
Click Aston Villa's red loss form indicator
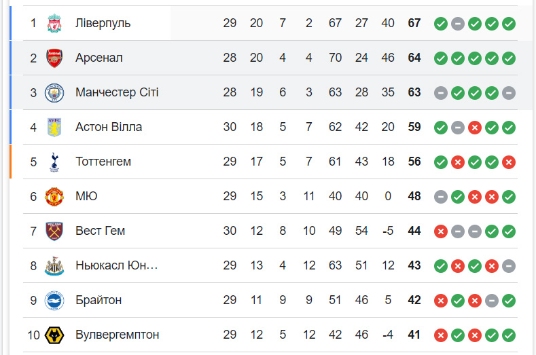(x=475, y=128)
